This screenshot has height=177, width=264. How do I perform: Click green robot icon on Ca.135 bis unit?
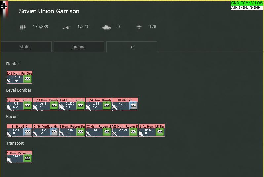tap(80, 105)
